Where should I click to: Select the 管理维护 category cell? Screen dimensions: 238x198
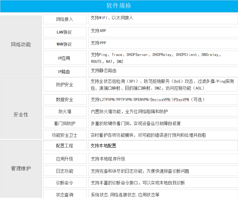tap(21, 168)
